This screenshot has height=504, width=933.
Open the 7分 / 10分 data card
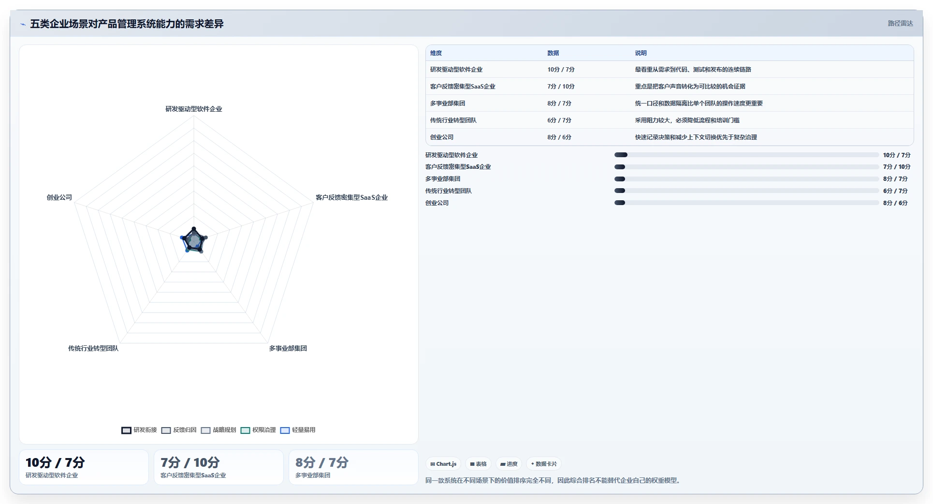tap(219, 467)
